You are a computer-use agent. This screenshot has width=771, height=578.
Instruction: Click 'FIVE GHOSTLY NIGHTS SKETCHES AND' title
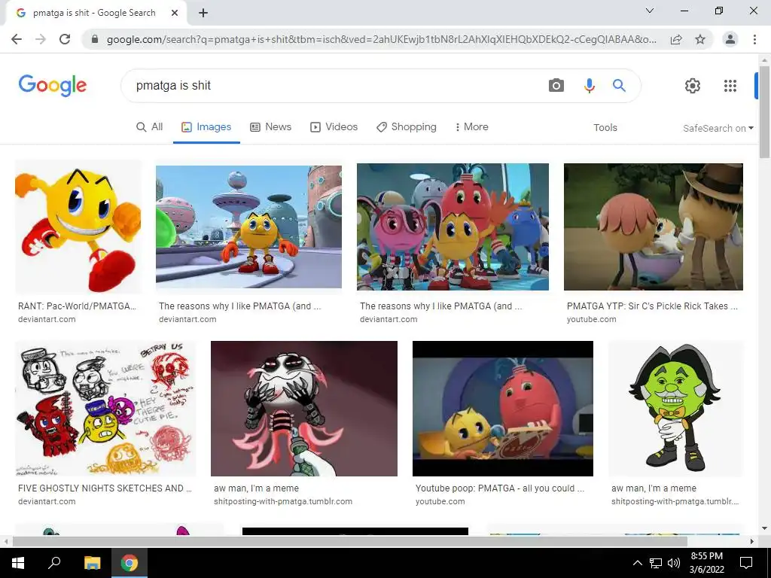(105, 488)
